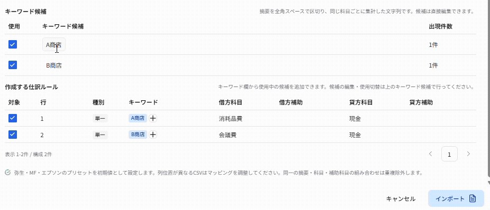
Task: Click the キャンセル button
Action: (x=401, y=199)
